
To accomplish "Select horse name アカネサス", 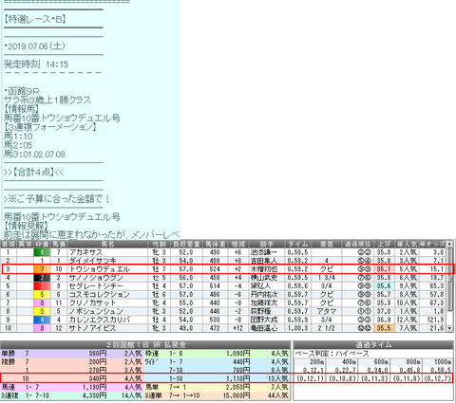I will click(x=85, y=252).
